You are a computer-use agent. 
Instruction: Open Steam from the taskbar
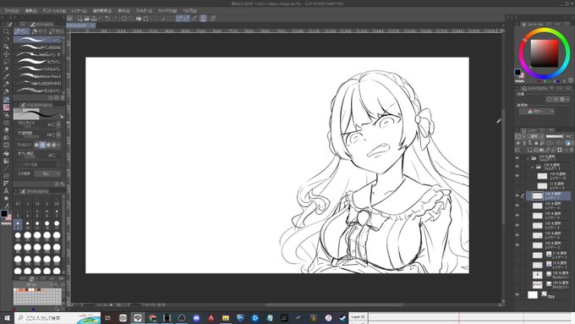pos(342,318)
